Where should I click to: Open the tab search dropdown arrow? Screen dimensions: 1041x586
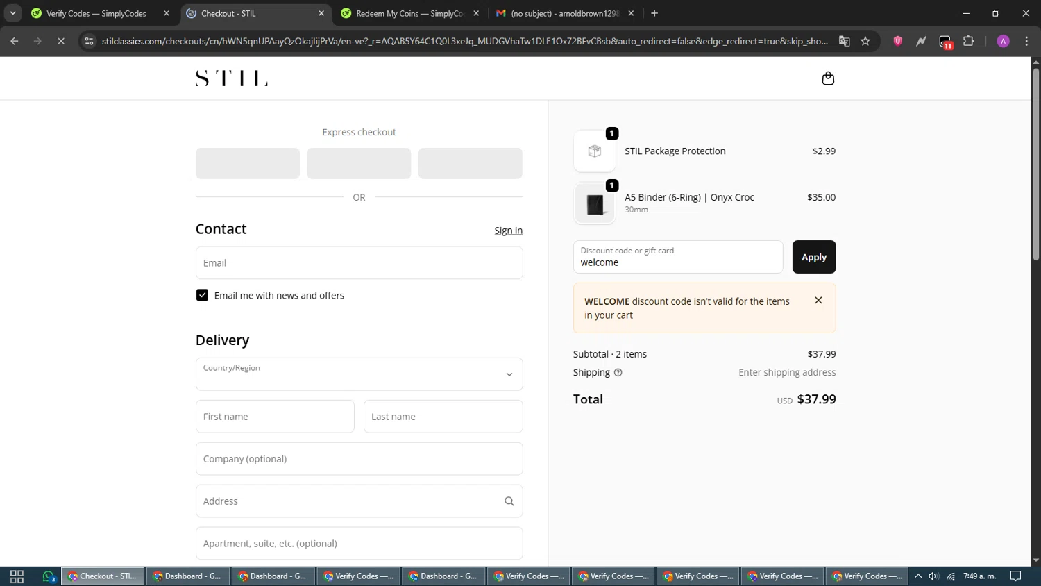click(x=12, y=13)
